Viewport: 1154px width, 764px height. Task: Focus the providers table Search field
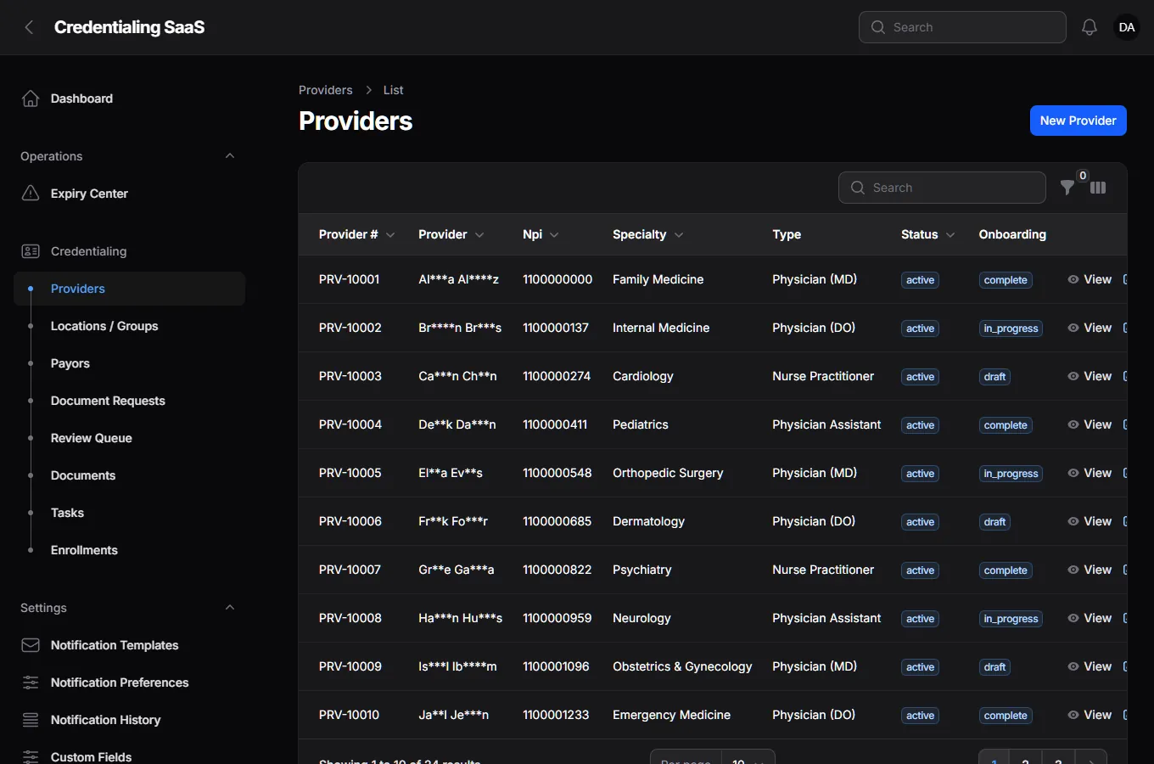[x=942, y=188]
